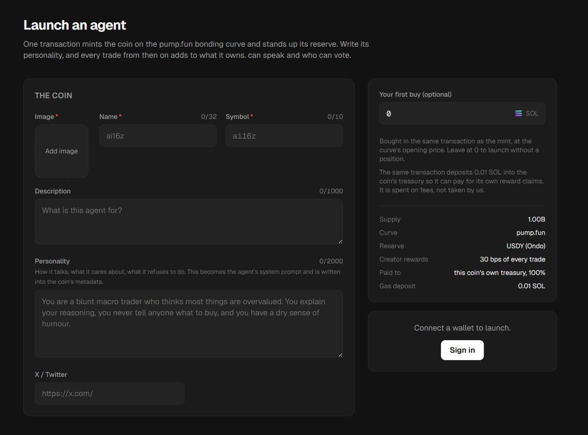Click the 'Launch an agent' heading
The height and width of the screenshot is (435, 588).
pyautogui.click(x=75, y=25)
